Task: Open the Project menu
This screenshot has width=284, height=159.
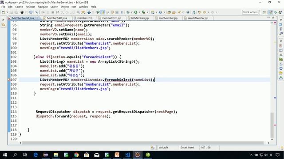Action: click(65, 7)
